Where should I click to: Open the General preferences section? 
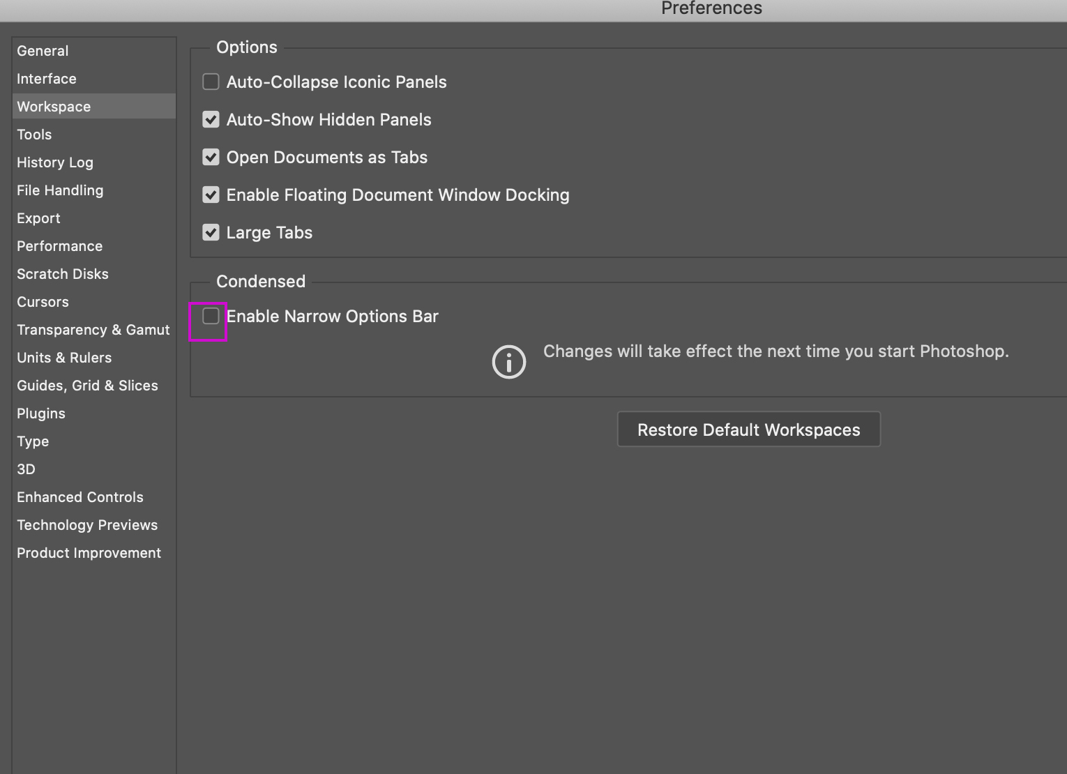pyautogui.click(x=43, y=50)
